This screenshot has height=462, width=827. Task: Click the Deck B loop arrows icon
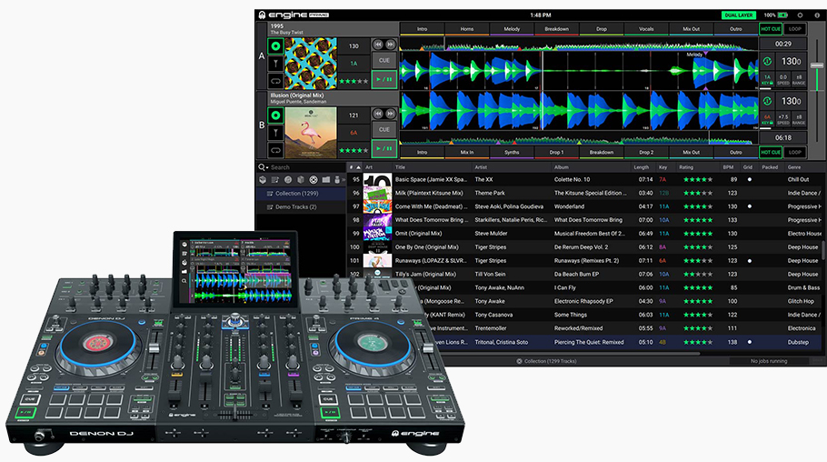click(x=275, y=150)
